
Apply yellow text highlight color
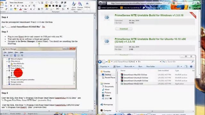pos(16,9)
